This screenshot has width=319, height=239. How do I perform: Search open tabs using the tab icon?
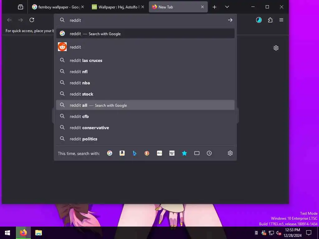pyautogui.click(x=197, y=153)
